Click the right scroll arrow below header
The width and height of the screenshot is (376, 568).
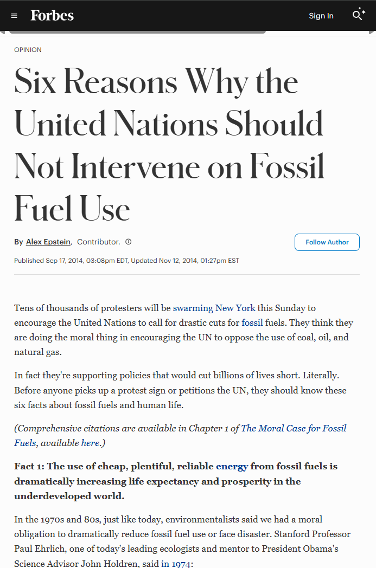pos(372,33)
